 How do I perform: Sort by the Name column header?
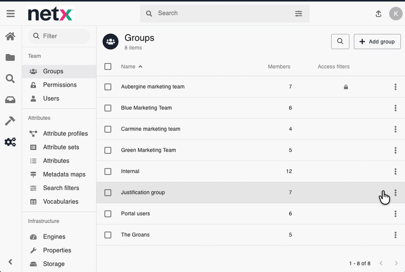129,67
